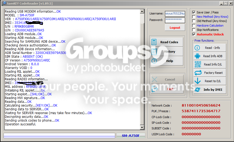
Task: Click the Android robot icon for Read Info ADB
Action: pos(197,56)
